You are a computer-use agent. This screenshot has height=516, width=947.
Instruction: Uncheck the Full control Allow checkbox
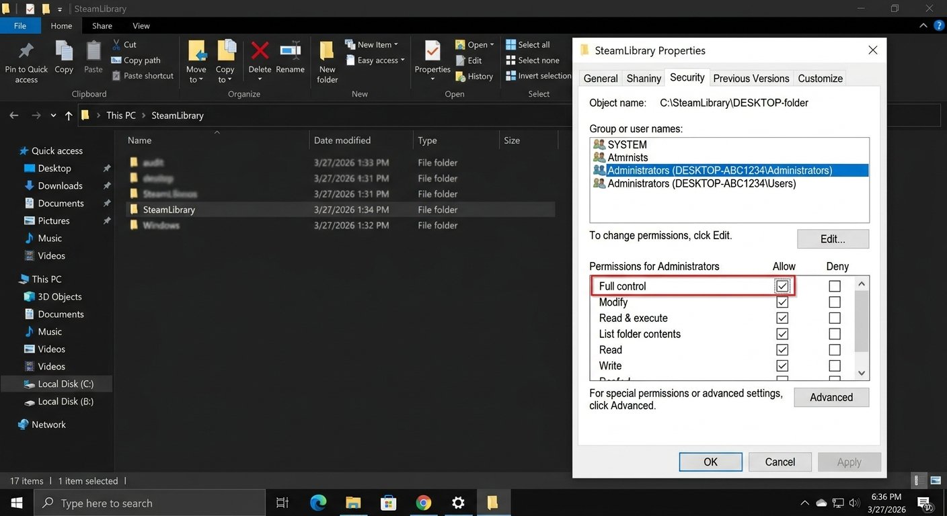click(782, 286)
